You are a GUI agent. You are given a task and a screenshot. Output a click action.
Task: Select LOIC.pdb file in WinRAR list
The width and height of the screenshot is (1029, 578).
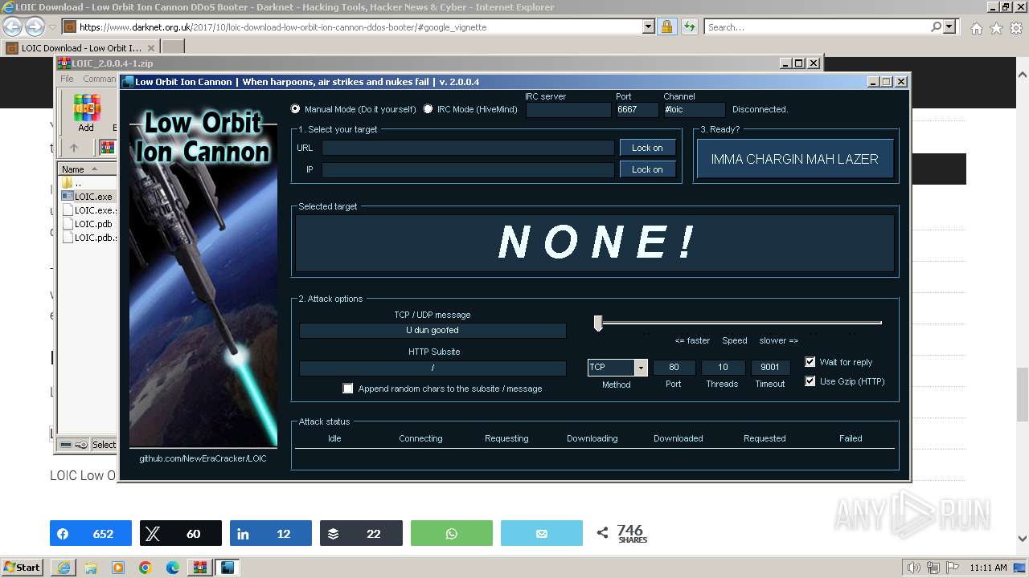[88, 224]
